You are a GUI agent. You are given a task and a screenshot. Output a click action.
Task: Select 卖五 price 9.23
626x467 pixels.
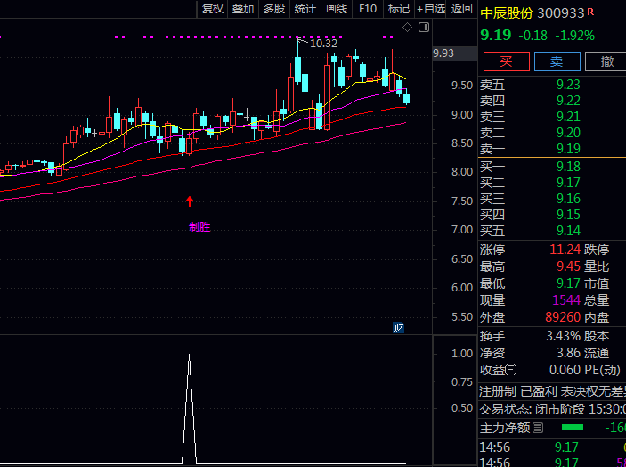(568, 85)
